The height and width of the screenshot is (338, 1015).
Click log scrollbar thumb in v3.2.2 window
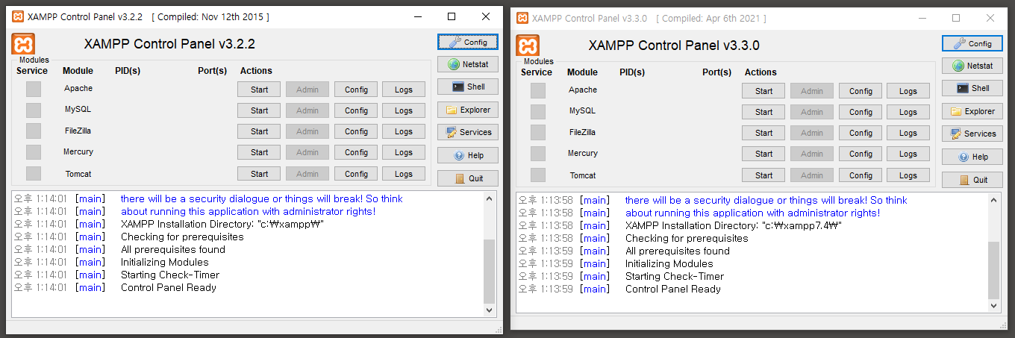click(490, 271)
